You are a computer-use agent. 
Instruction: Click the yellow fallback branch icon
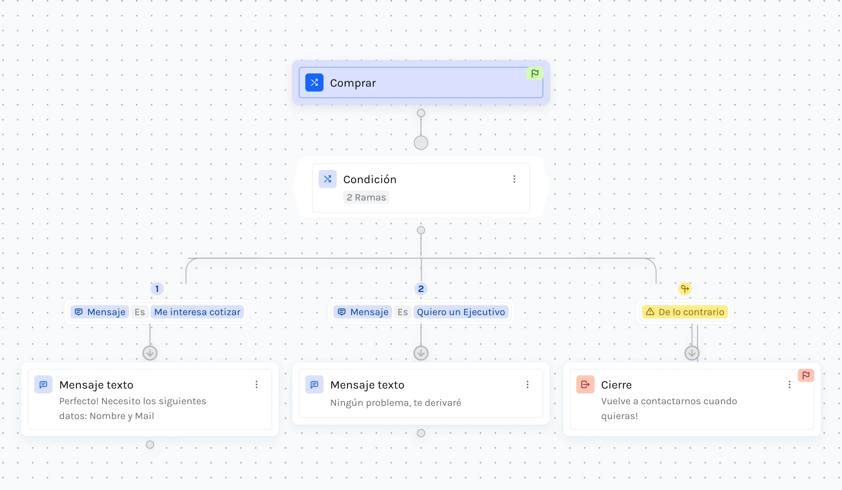coord(685,289)
